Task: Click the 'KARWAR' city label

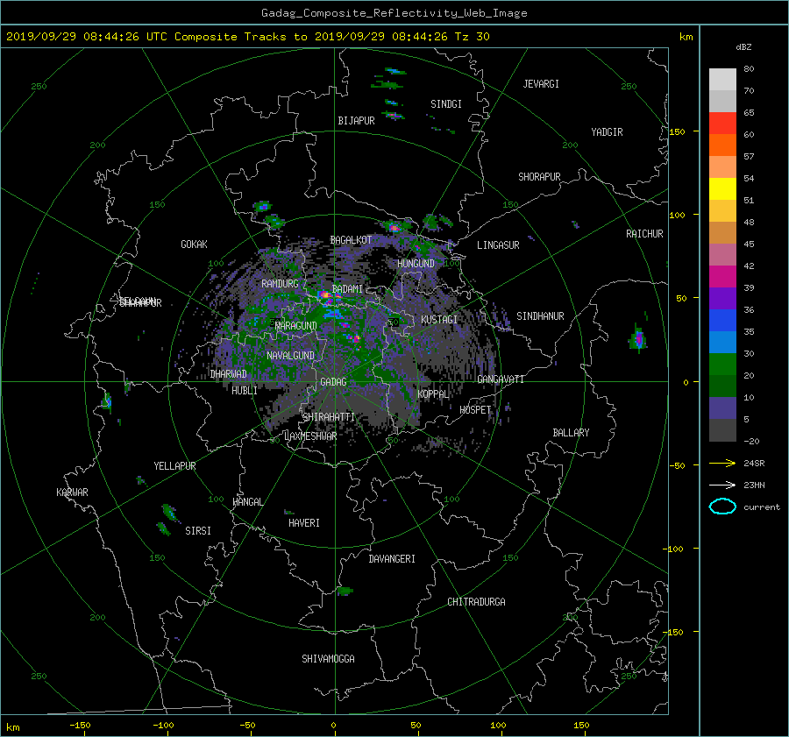Action: pos(72,493)
